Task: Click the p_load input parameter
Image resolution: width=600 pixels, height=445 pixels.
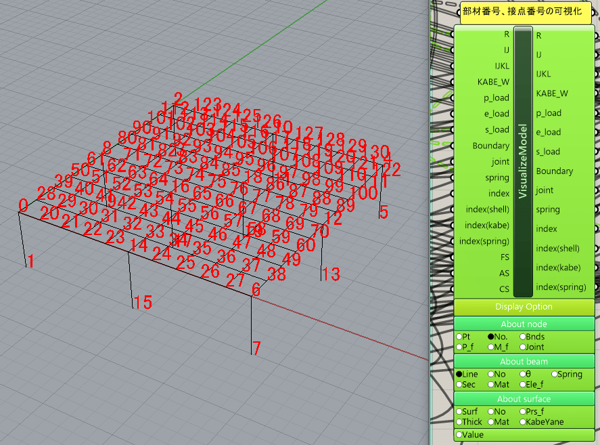Action: [x=497, y=98]
